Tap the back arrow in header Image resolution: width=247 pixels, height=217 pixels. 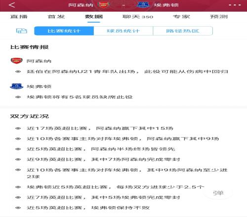click(x=12, y=5)
